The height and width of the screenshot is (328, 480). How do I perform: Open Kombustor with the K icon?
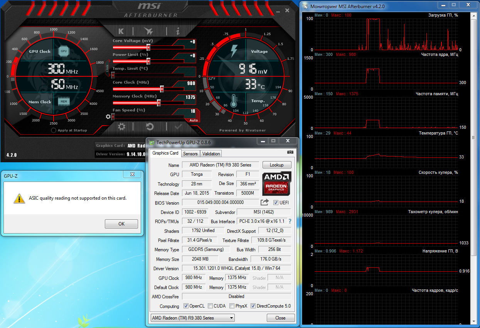(x=121, y=31)
